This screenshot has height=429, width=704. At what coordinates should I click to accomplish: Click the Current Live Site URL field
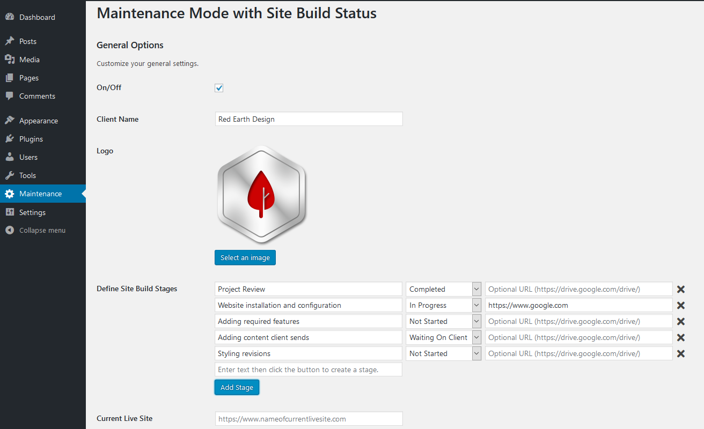pyautogui.click(x=309, y=419)
